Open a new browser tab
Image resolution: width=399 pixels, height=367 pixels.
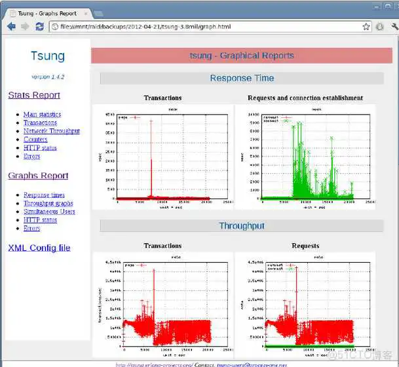[98, 12]
